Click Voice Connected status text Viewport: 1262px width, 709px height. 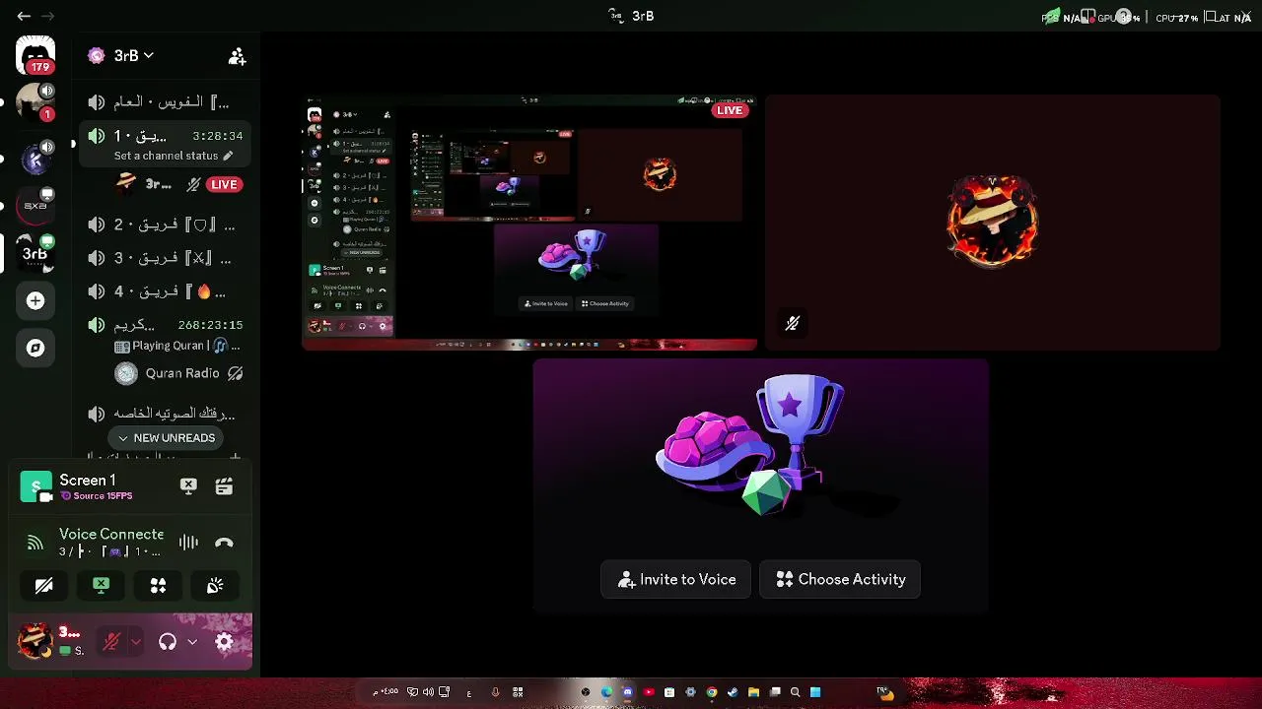(x=111, y=534)
